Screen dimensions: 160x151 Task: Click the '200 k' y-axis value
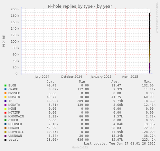[x=15, y=9]
